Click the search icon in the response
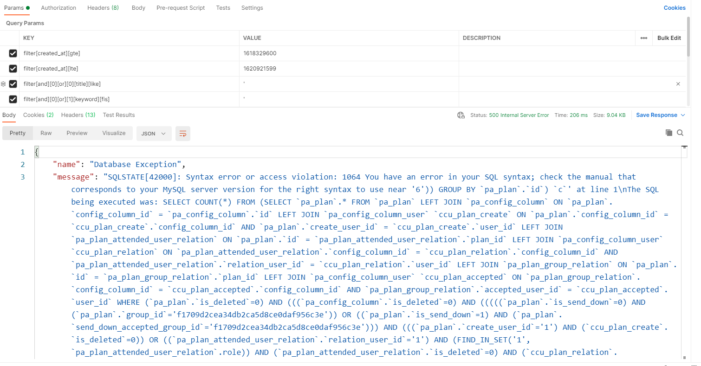 pyautogui.click(x=680, y=133)
